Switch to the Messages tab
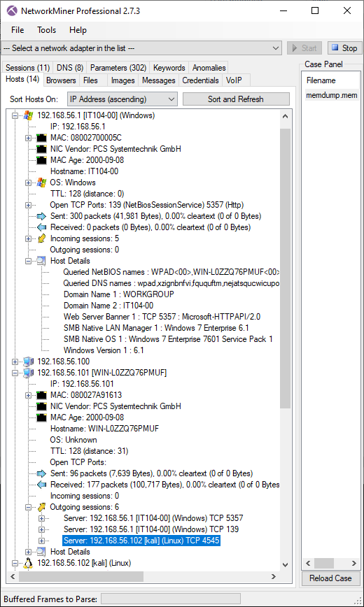 tap(158, 80)
